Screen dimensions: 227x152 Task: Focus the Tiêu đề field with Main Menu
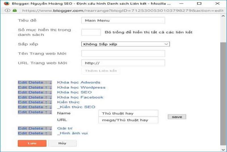point(123,20)
